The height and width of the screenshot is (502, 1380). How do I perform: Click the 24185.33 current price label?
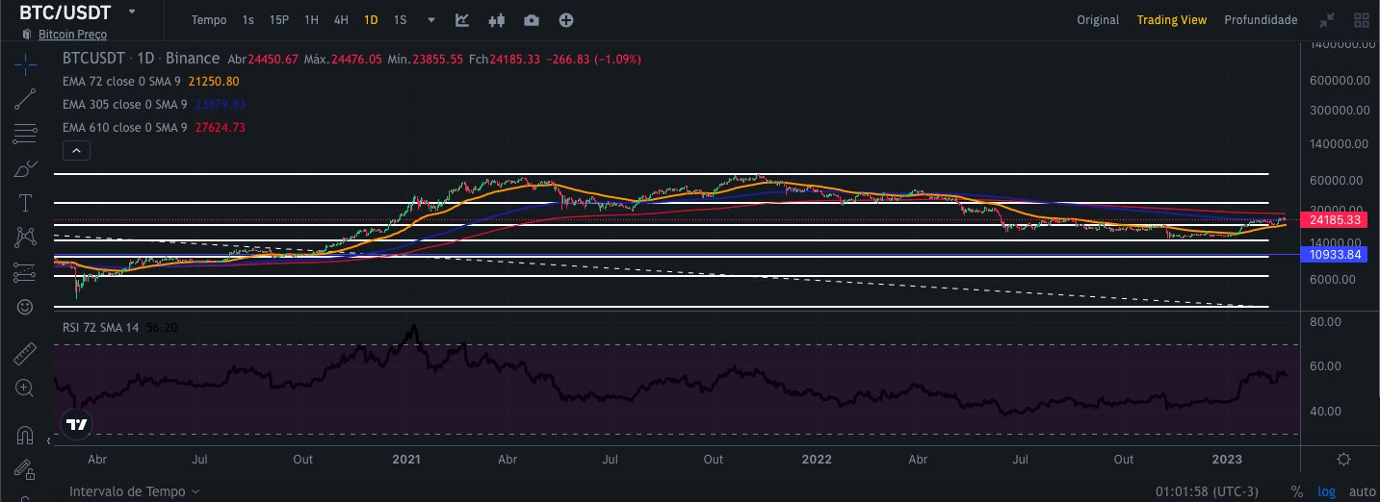[x=1335, y=220]
